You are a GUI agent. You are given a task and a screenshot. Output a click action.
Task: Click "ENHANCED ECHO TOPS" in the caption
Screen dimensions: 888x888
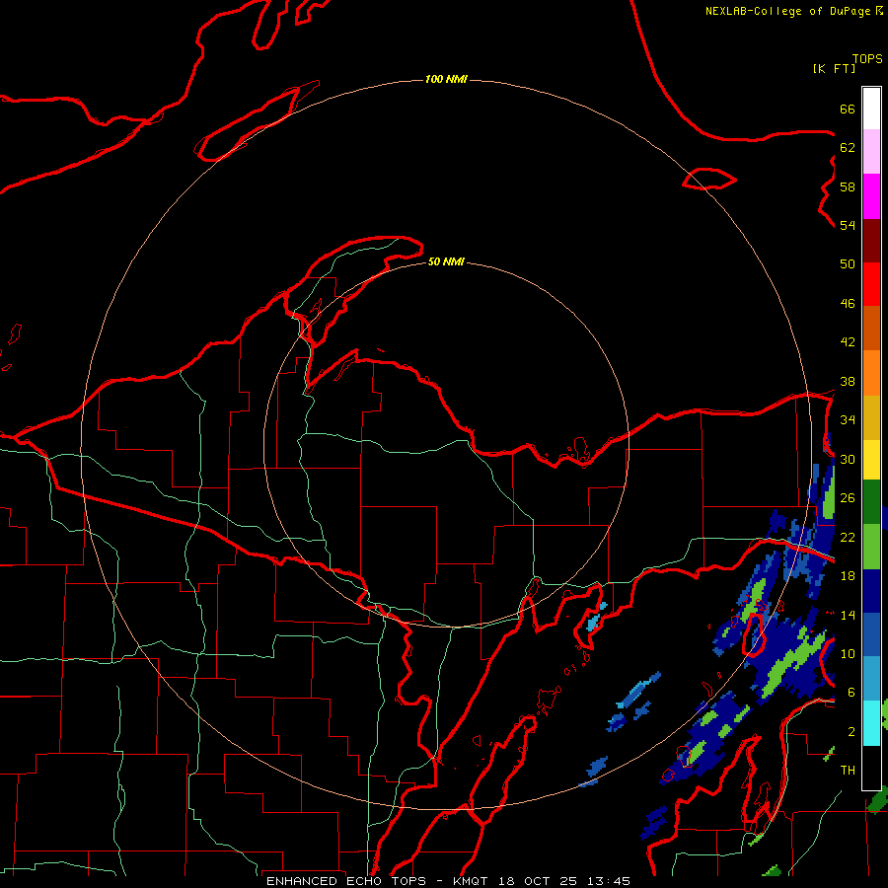346,881
